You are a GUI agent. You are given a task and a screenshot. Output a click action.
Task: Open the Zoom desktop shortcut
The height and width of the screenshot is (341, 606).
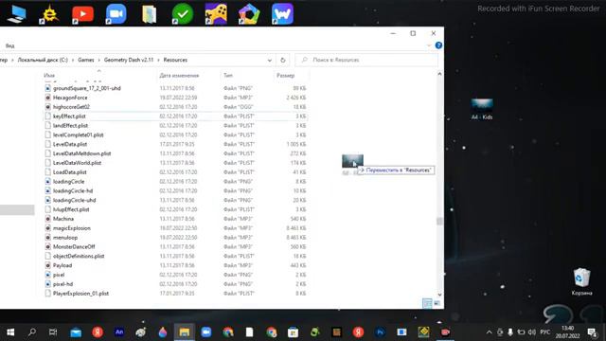pyautogui.click(x=116, y=14)
